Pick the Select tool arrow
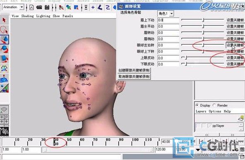245x160 pixels. (x=4, y=20)
